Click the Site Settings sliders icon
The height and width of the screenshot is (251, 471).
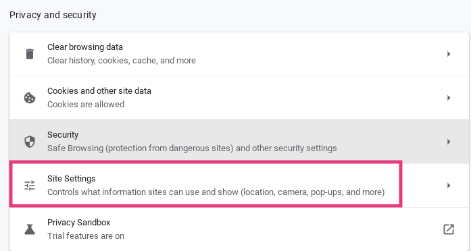[30, 186]
